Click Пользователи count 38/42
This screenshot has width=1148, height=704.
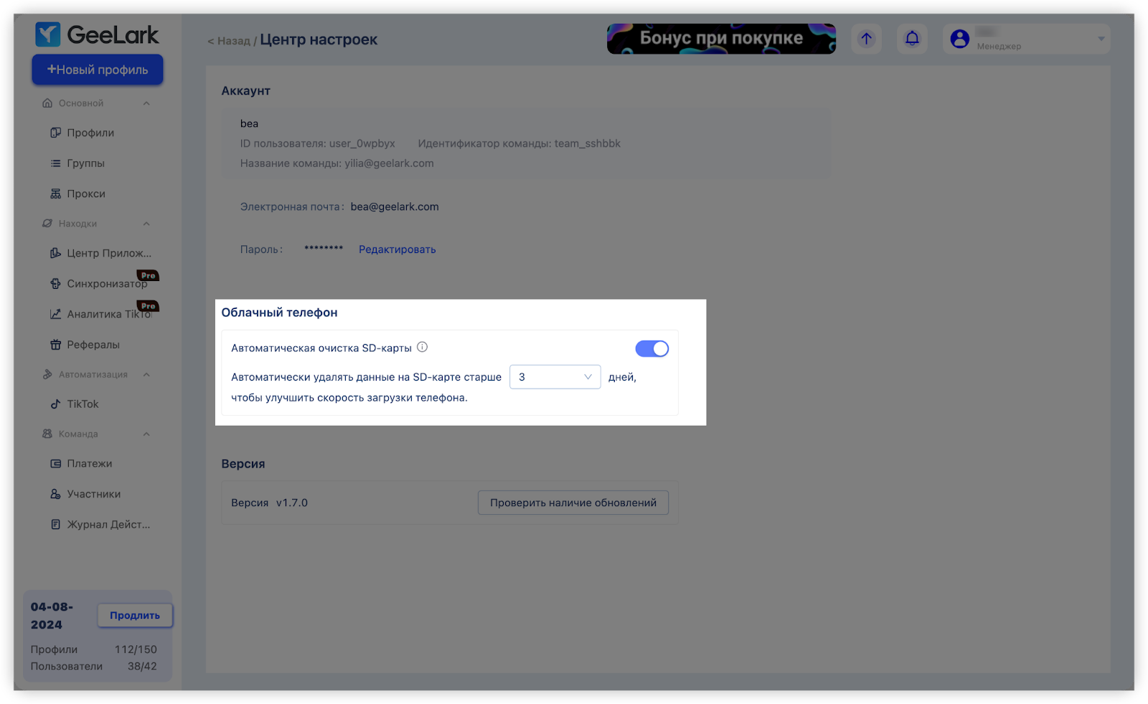coord(142,666)
